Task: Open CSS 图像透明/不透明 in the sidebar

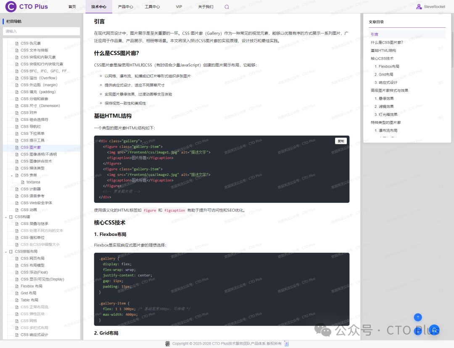Action: pos(39,154)
